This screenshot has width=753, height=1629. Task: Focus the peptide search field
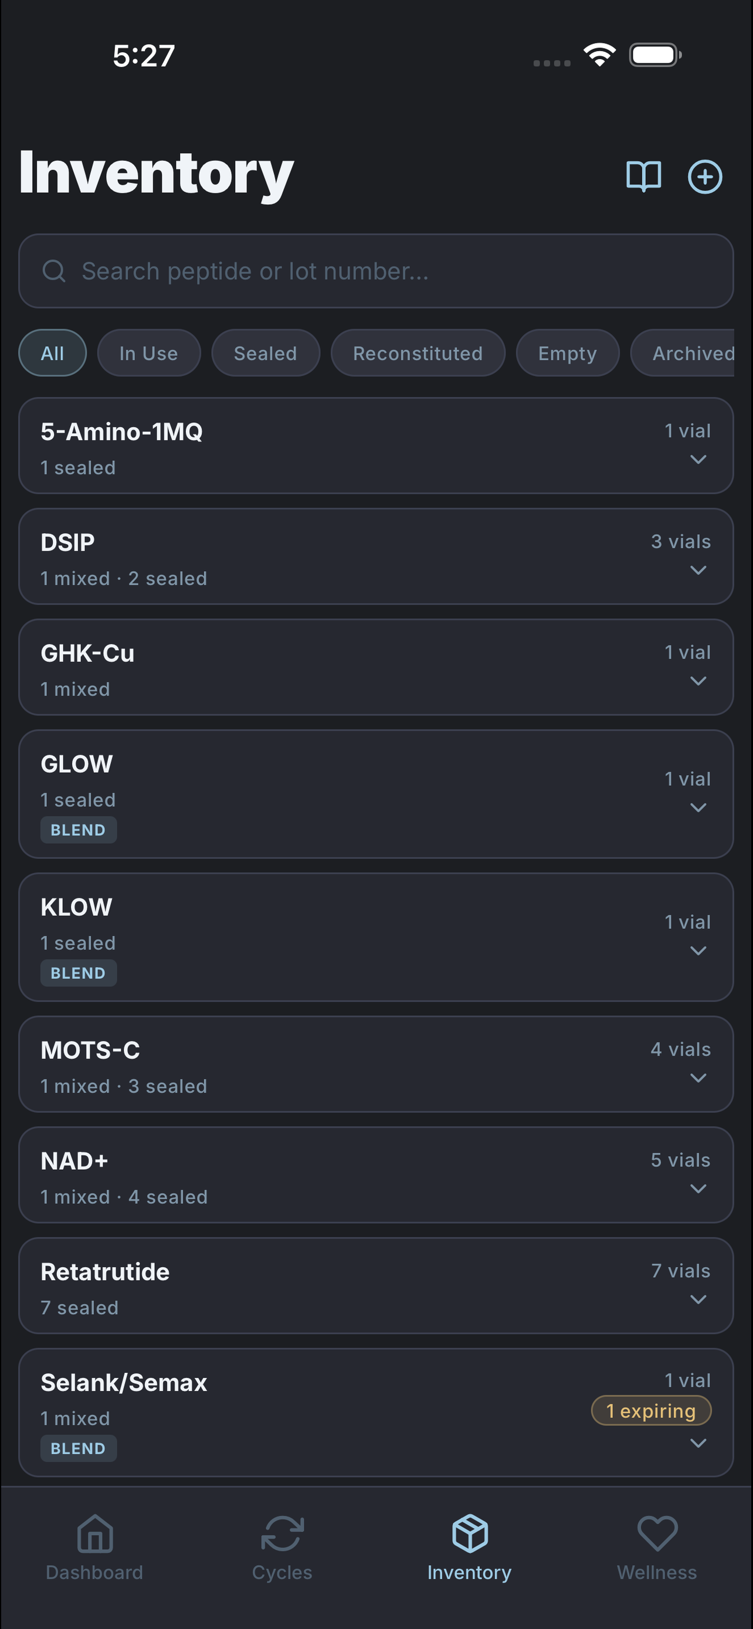[x=376, y=271]
